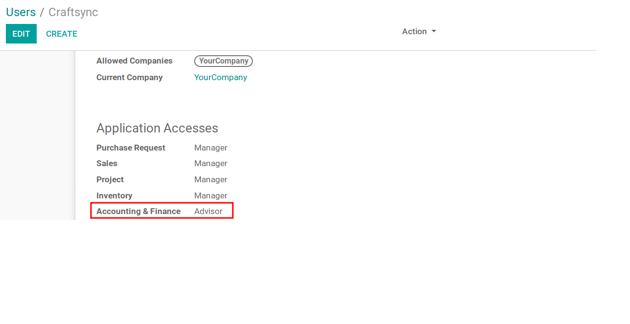Select the YourCompany tag in Allowed Companies

point(223,61)
